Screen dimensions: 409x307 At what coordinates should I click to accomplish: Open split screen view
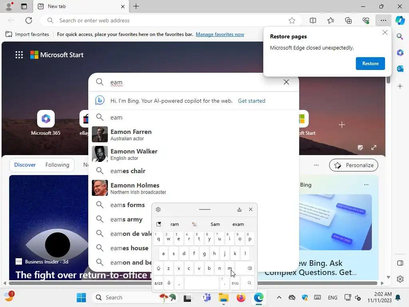point(313,20)
